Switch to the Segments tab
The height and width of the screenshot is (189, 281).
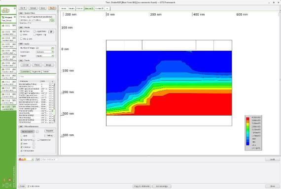pos(36,71)
